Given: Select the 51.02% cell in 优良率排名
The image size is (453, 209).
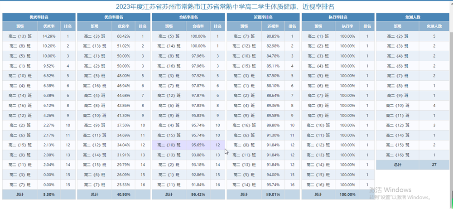Looking at the screenshot, I should click(x=123, y=46).
